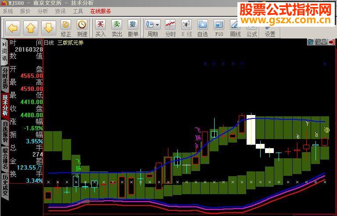337x216 pixels.
Task: Click the amplitude value 3.95%
Action: 34,141
